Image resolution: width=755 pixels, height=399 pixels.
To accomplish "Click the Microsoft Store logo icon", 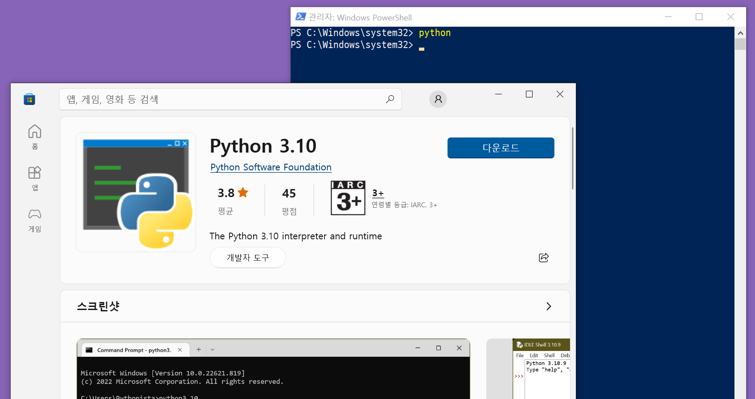I will pos(29,99).
